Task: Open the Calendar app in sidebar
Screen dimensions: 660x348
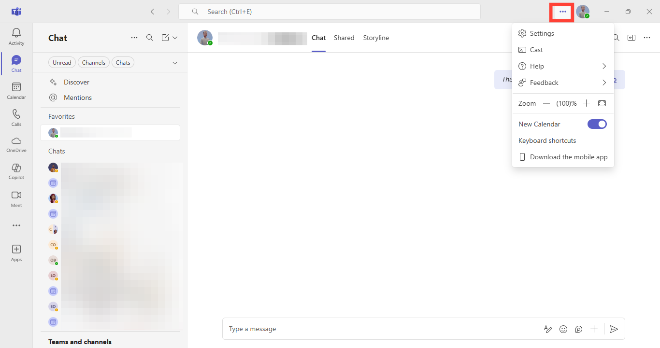Action: 16,91
